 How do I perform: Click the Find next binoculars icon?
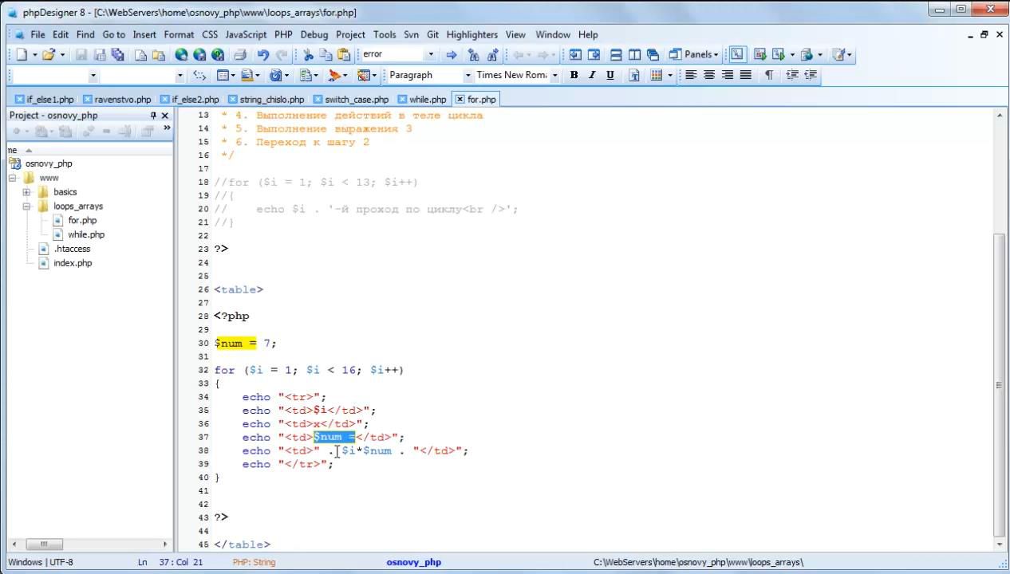[492, 55]
